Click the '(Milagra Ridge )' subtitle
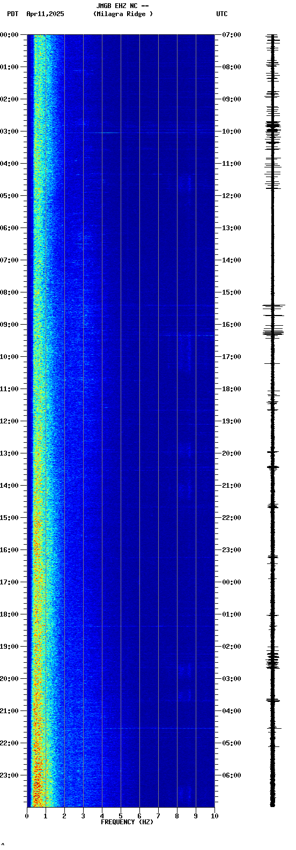 pos(123,14)
